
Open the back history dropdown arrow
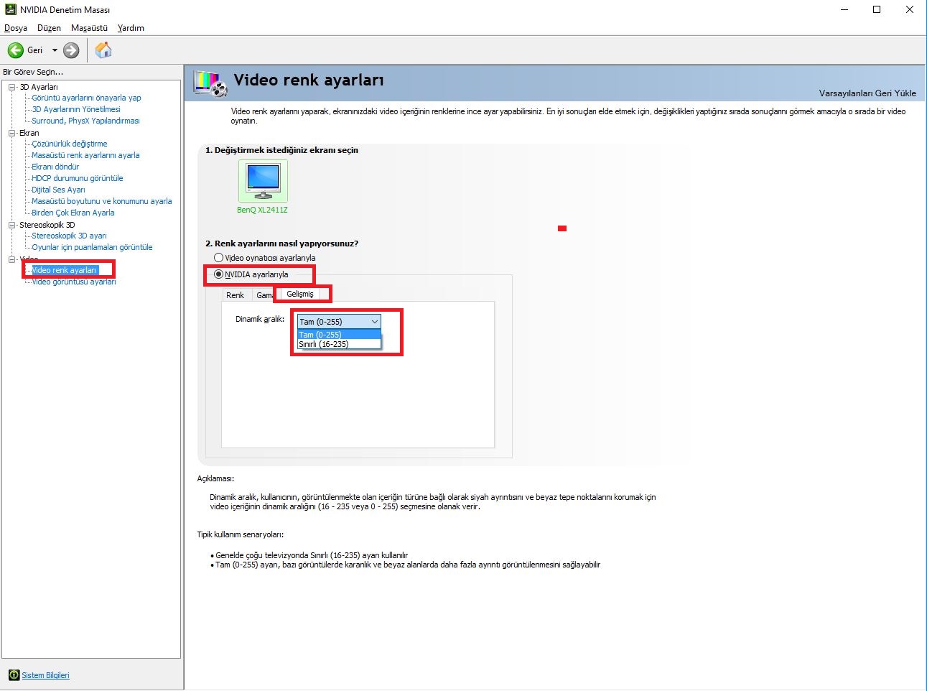click(x=55, y=50)
